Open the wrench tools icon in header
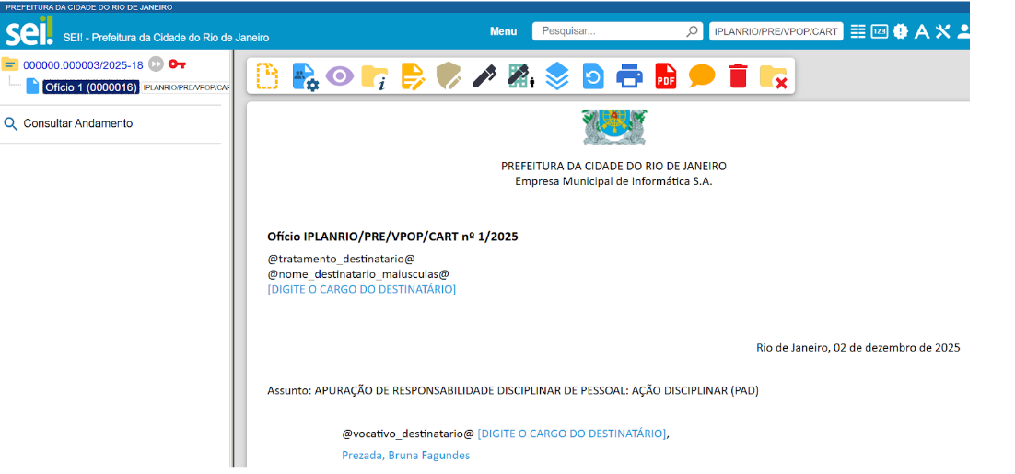This screenshot has height=474, width=1015. [x=942, y=31]
